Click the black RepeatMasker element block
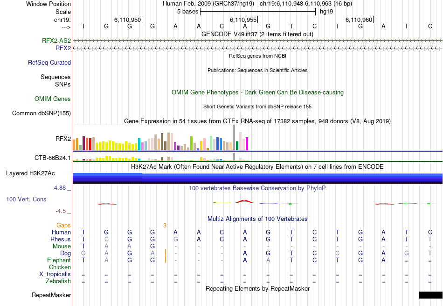Viewport: 443px width, 306px height. [430, 295]
